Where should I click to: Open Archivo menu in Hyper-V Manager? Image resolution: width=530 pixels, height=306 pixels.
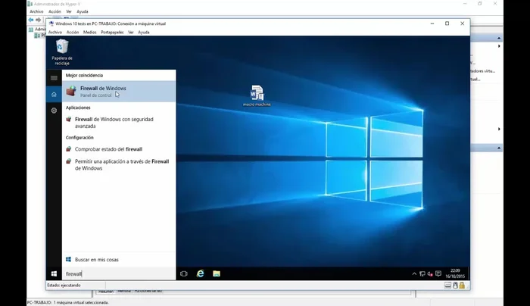pos(36,11)
